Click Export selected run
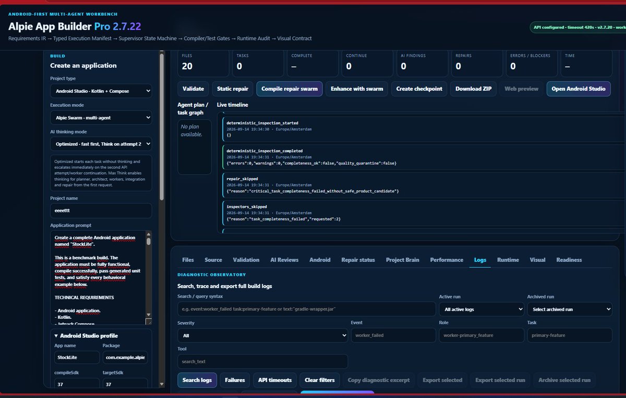 pyautogui.click(x=500, y=380)
